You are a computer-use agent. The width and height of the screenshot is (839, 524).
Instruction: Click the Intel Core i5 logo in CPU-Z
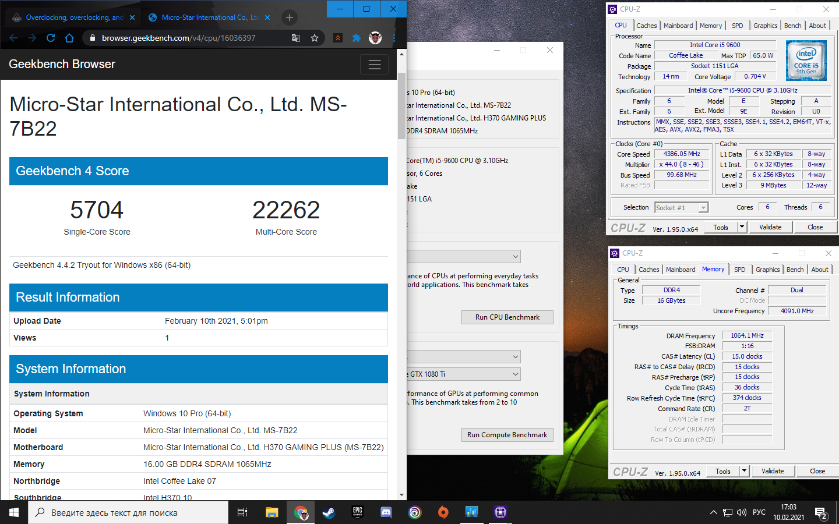pyautogui.click(x=806, y=60)
